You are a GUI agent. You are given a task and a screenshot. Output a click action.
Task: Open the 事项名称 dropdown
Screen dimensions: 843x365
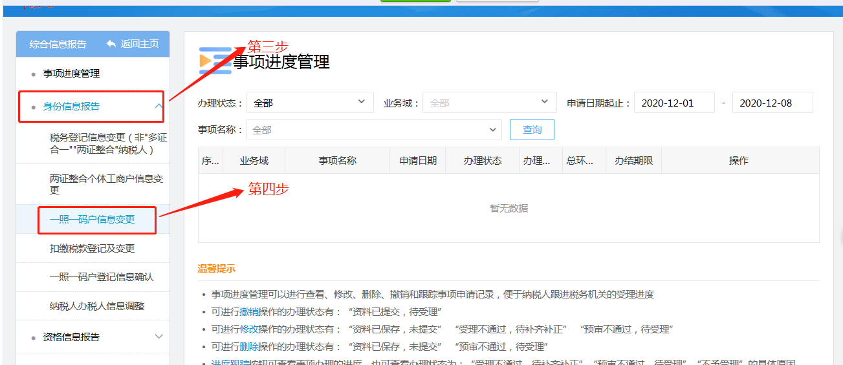(x=374, y=130)
